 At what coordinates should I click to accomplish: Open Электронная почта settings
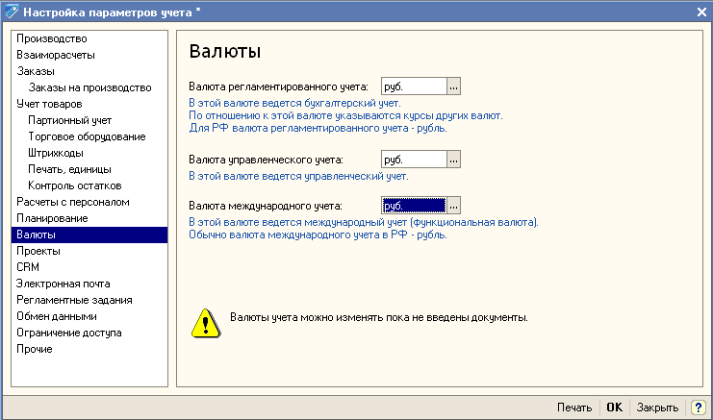click(x=89, y=284)
